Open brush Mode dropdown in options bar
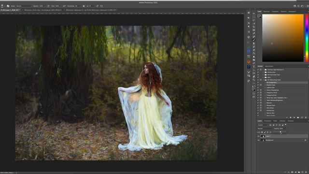This screenshot has height=174, width=309. pos(24,6)
